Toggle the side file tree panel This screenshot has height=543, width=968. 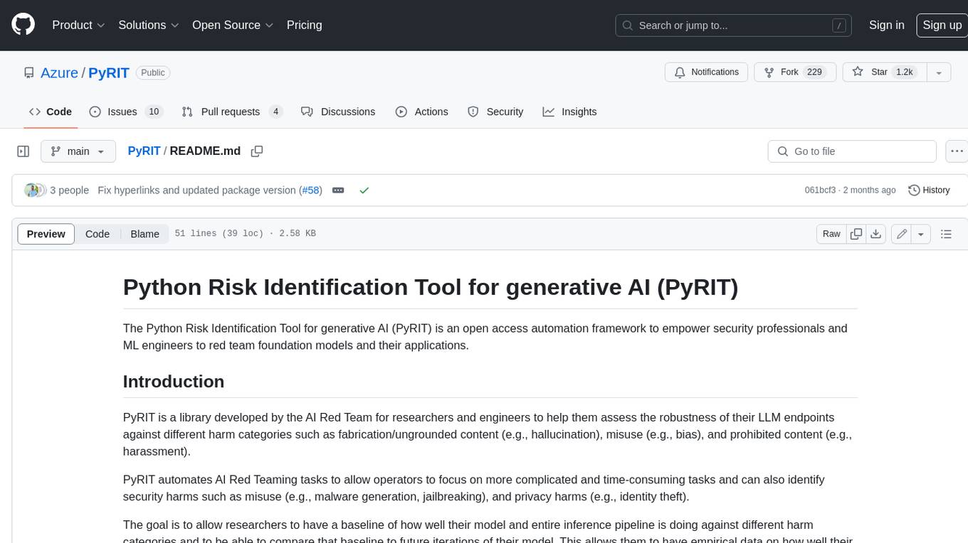point(23,151)
